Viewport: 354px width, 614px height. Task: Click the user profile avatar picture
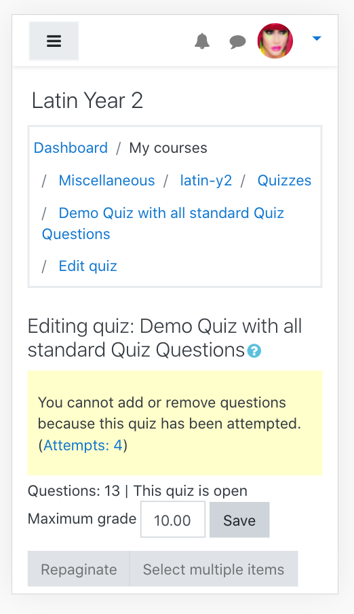click(275, 41)
